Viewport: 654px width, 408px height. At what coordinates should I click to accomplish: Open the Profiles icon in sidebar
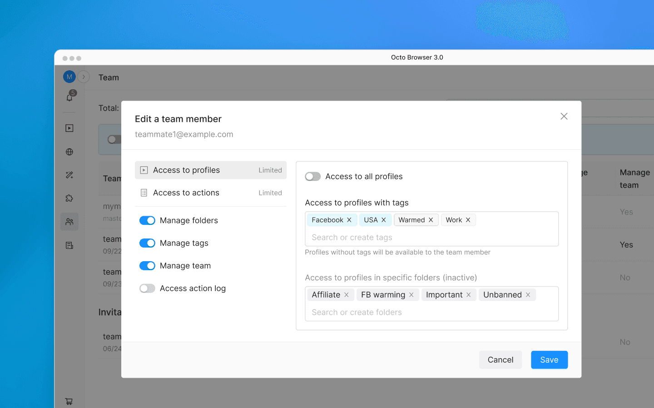point(69,128)
